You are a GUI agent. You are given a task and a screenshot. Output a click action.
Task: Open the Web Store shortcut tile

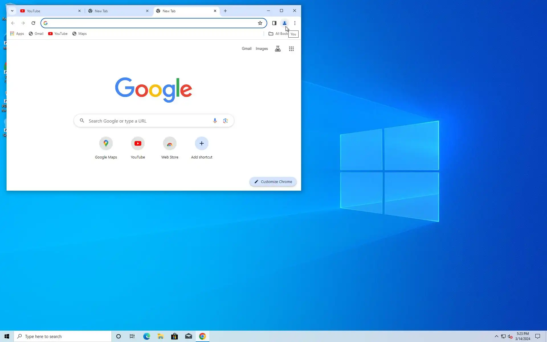170,144
